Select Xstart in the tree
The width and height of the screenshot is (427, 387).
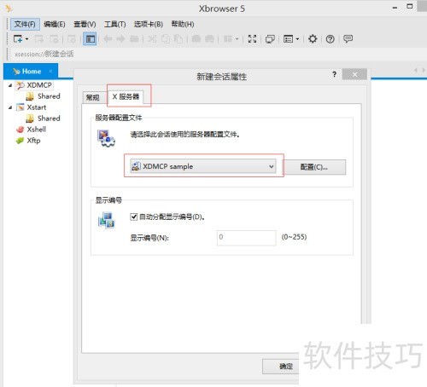(x=37, y=107)
